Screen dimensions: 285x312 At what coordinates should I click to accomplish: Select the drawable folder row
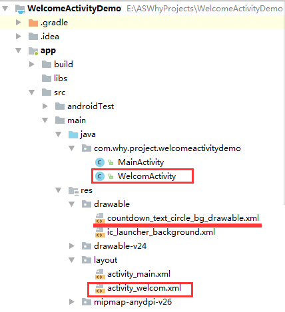point(142,204)
